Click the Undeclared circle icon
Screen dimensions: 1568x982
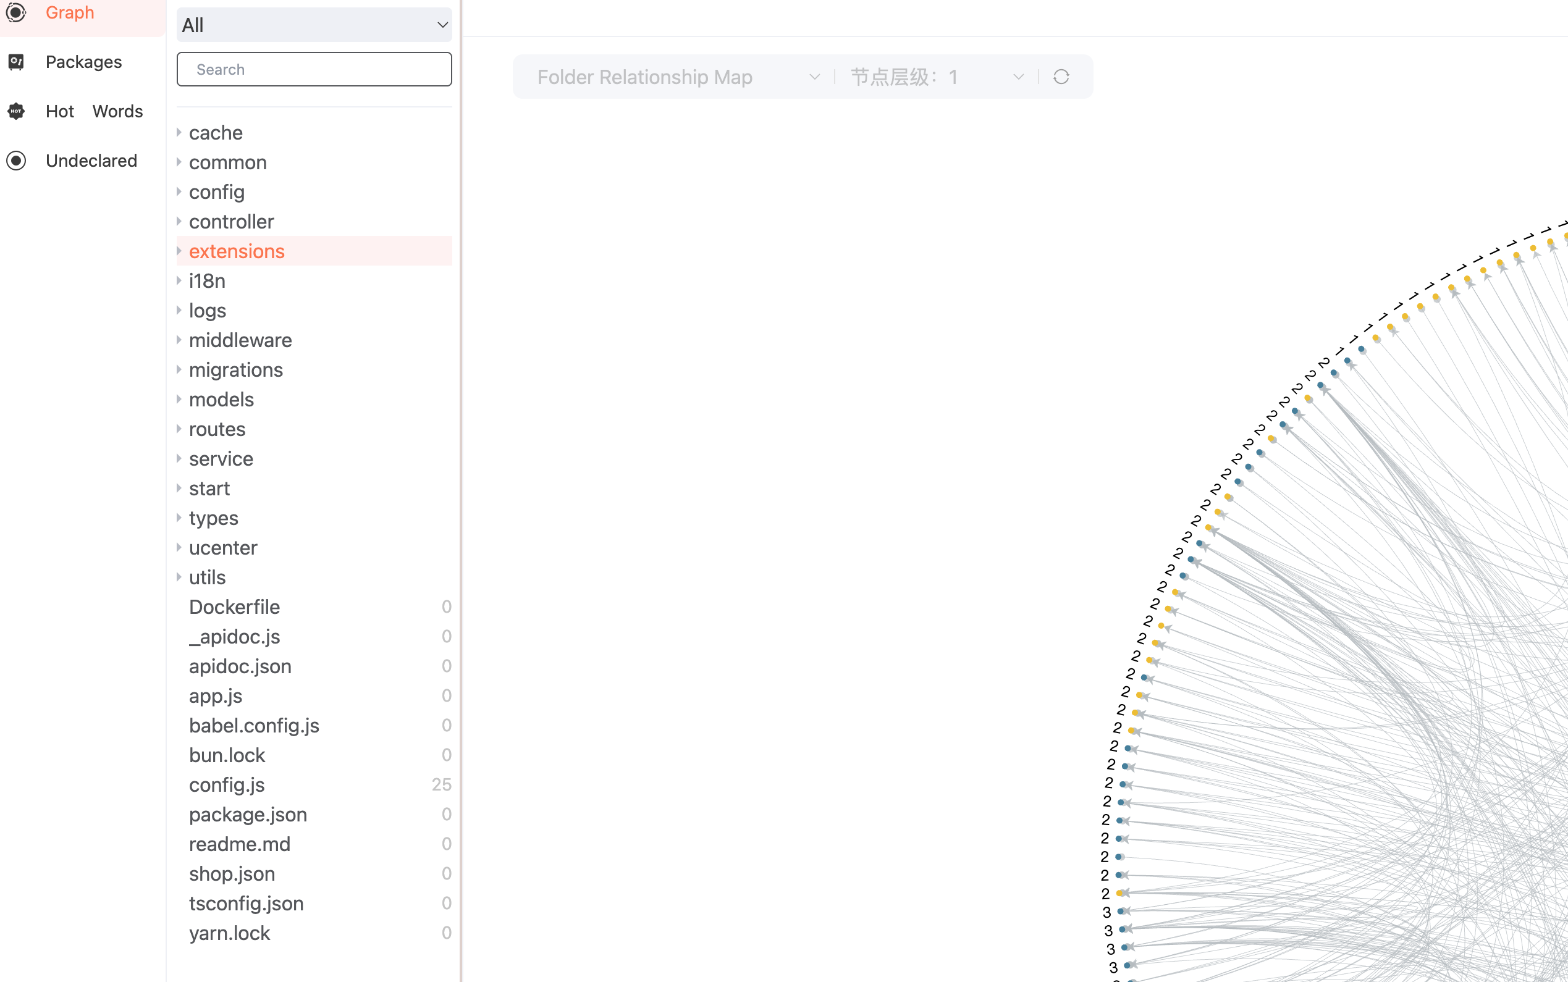[x=16, y=161]
